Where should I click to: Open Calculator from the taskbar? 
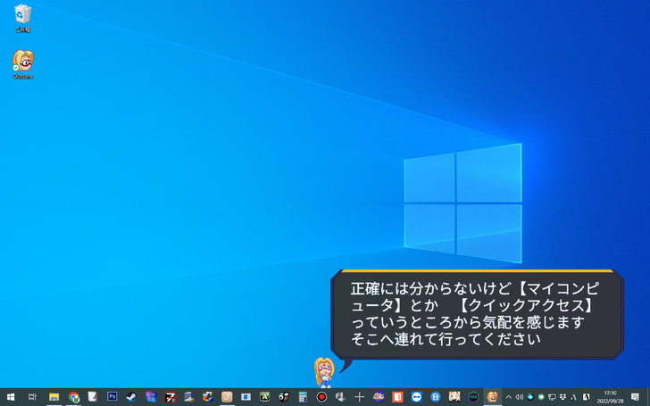click(x=303, y=397)
